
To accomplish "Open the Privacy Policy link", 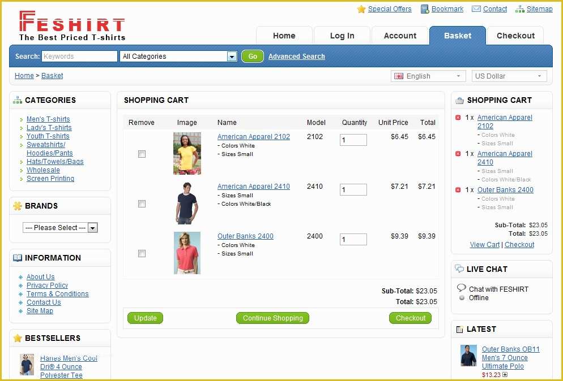I will pos(48,285).
